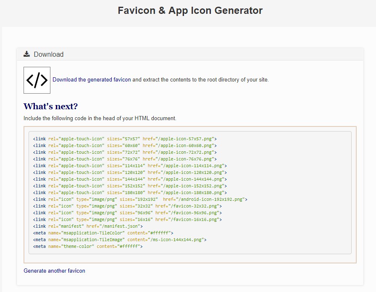Viewport: 376px width, 292px height.
Task: Click the 'Download' panel header label
Action: [48, 54]
